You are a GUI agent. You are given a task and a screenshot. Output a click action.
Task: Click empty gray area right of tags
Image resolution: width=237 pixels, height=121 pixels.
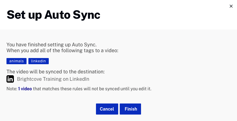coord(136,61)
